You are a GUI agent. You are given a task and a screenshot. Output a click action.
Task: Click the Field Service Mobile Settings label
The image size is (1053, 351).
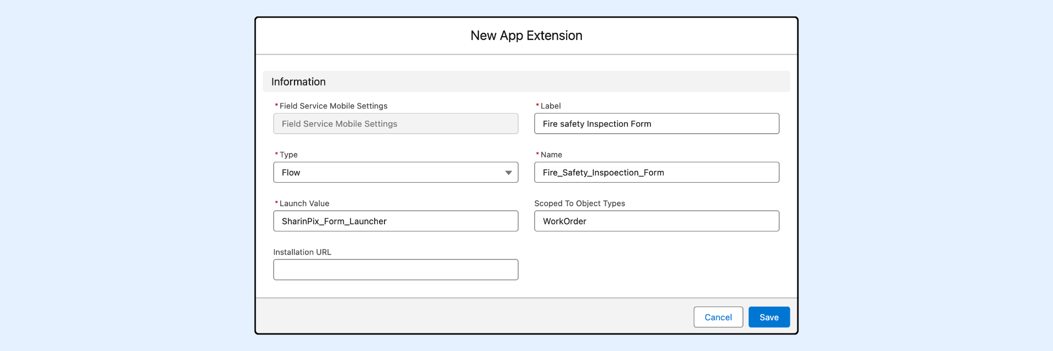[x=333, y=106]
